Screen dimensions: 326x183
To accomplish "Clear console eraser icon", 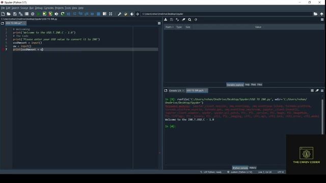I will click(x=317, y=90).
